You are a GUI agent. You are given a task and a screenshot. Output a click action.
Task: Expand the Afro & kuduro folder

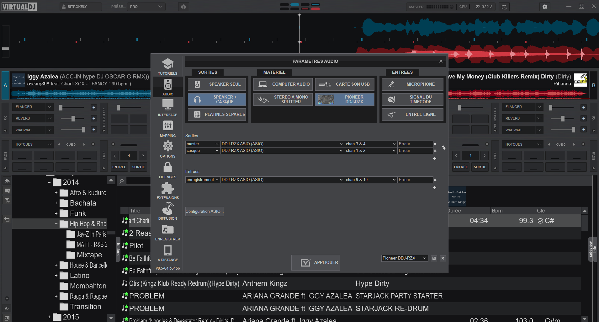pos(56,193)
